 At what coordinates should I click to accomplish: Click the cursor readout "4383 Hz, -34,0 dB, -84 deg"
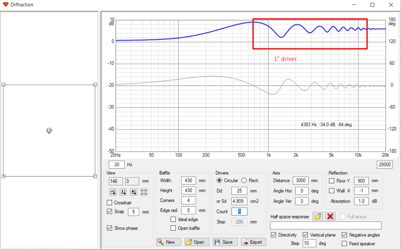click(326, 125)
